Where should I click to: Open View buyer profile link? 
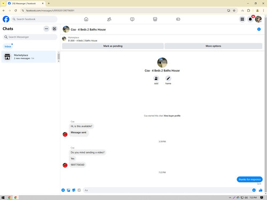[x=172, y=116]
